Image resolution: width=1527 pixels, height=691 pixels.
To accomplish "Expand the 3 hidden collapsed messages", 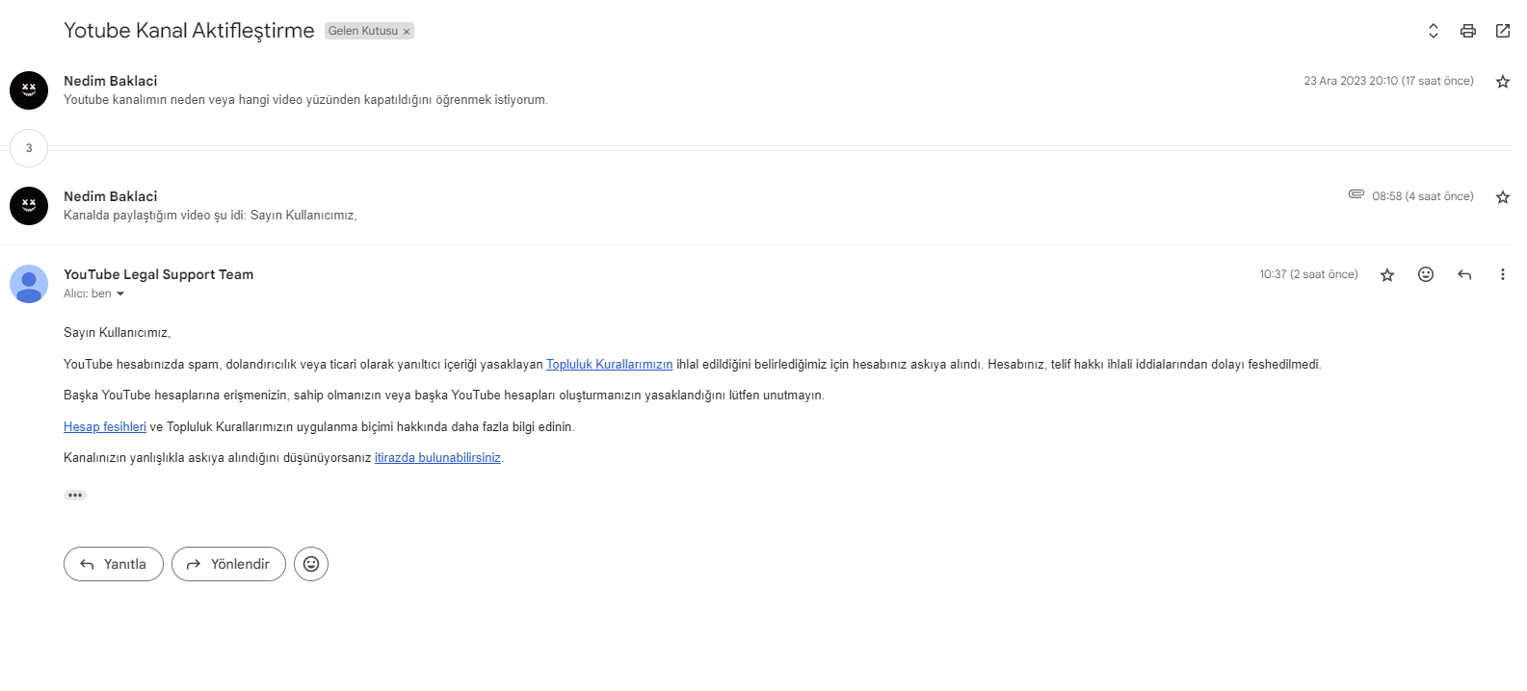I will tap(29, 148).
